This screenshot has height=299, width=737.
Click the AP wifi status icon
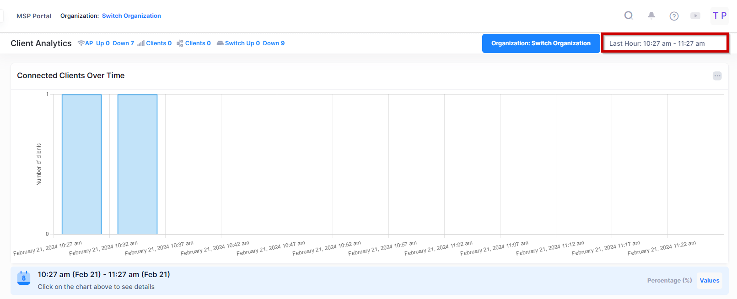(x=81, y=43)
